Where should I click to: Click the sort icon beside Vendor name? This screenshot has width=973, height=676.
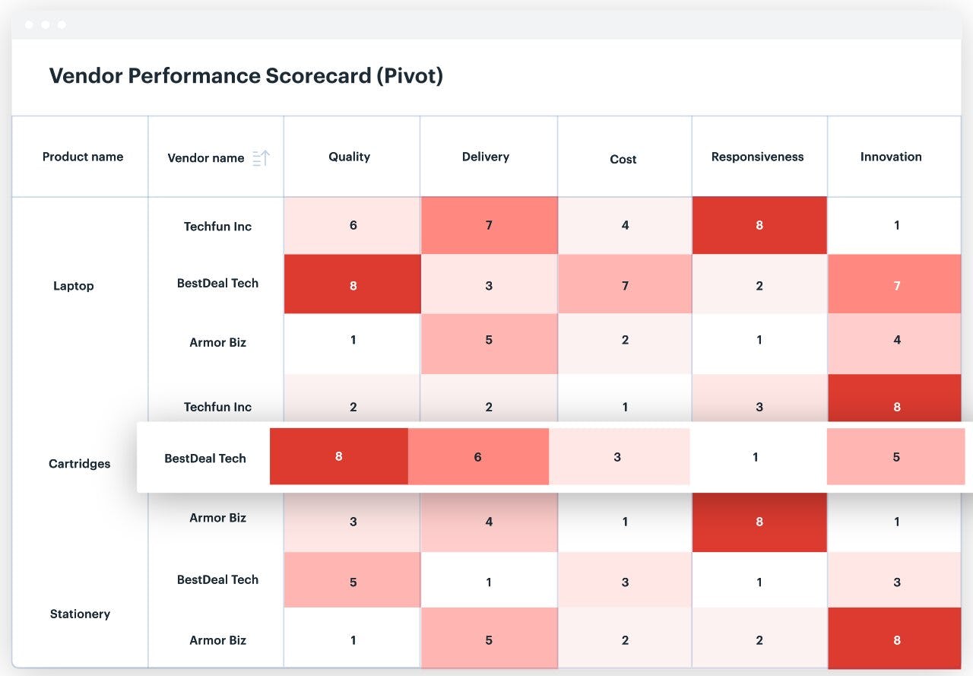[x=261, y=158]
